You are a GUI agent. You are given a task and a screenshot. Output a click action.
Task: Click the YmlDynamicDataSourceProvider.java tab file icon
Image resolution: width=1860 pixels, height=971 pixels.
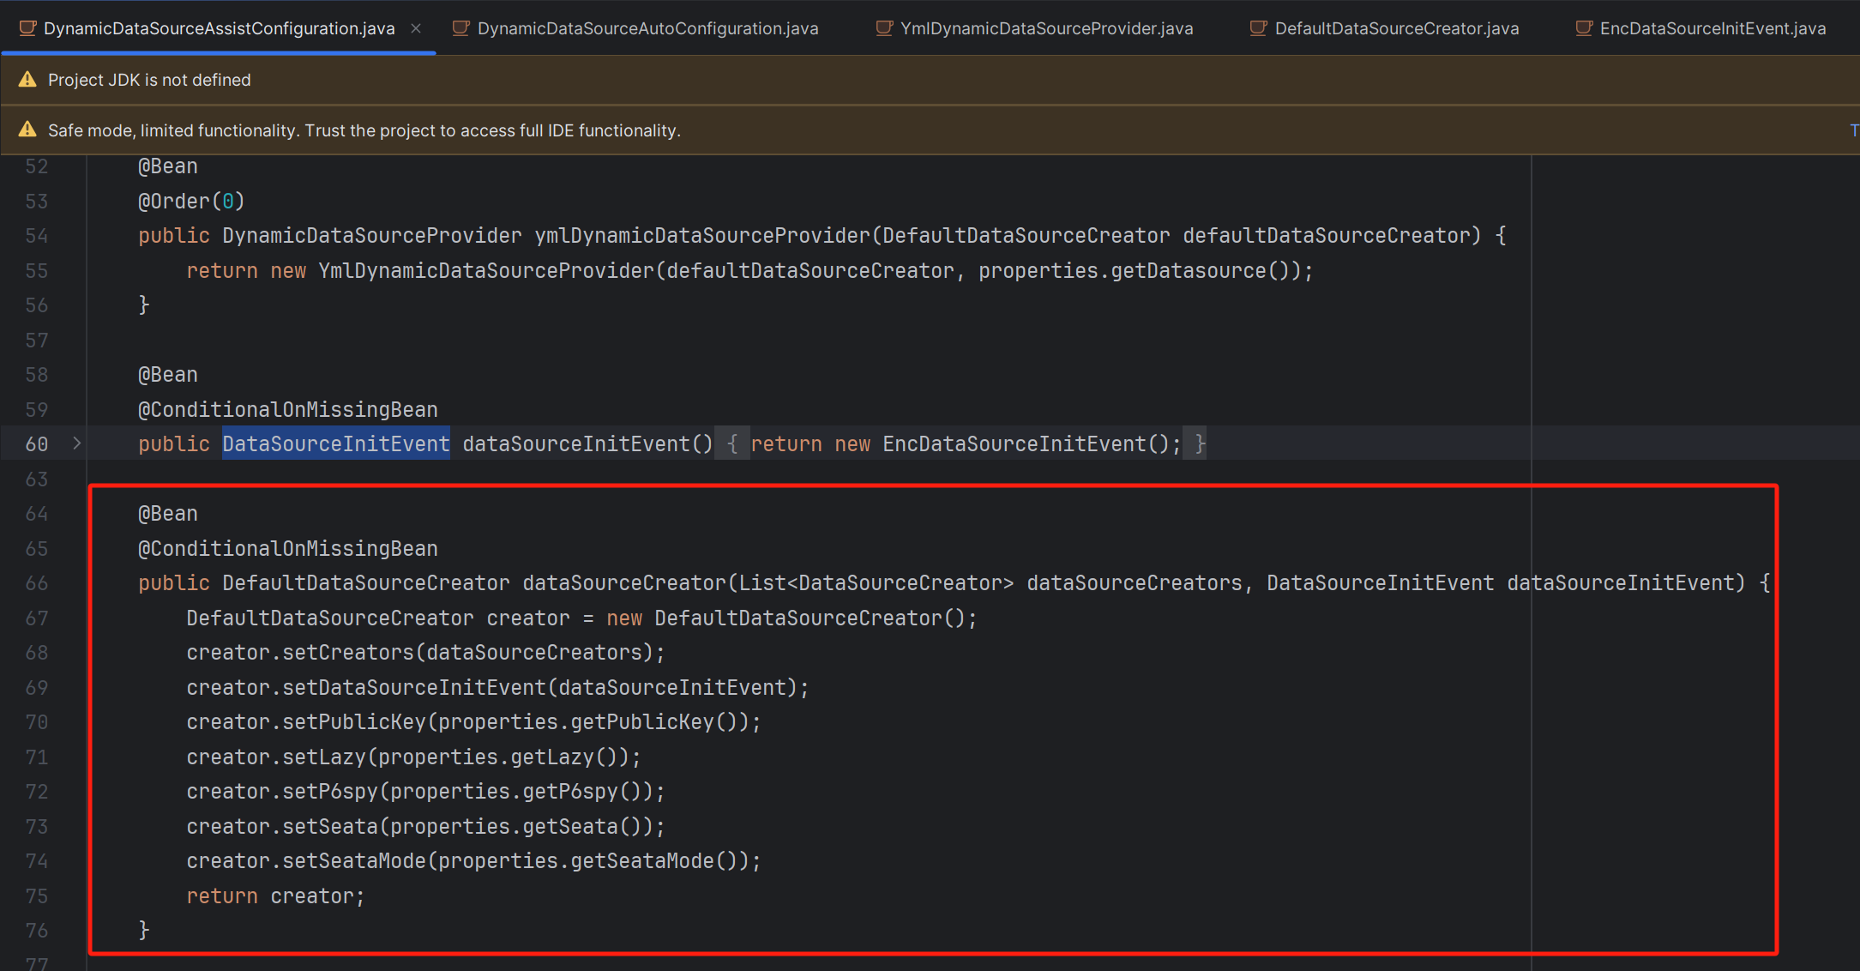click(884, 28)
